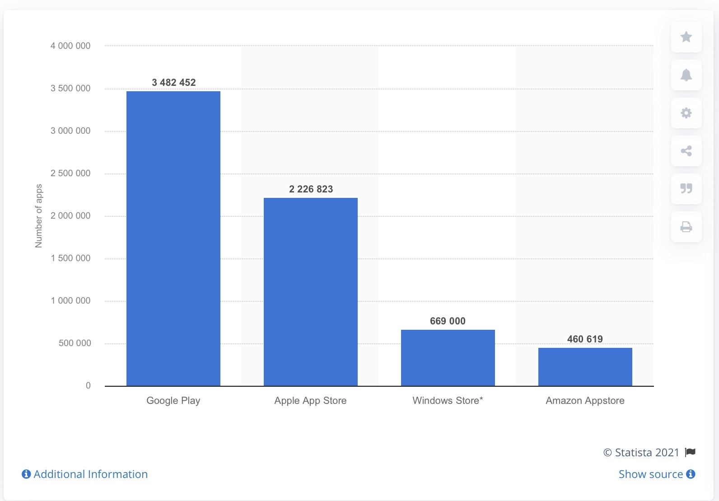
Task: Click the share icon
Action: [x=686, y=151]
